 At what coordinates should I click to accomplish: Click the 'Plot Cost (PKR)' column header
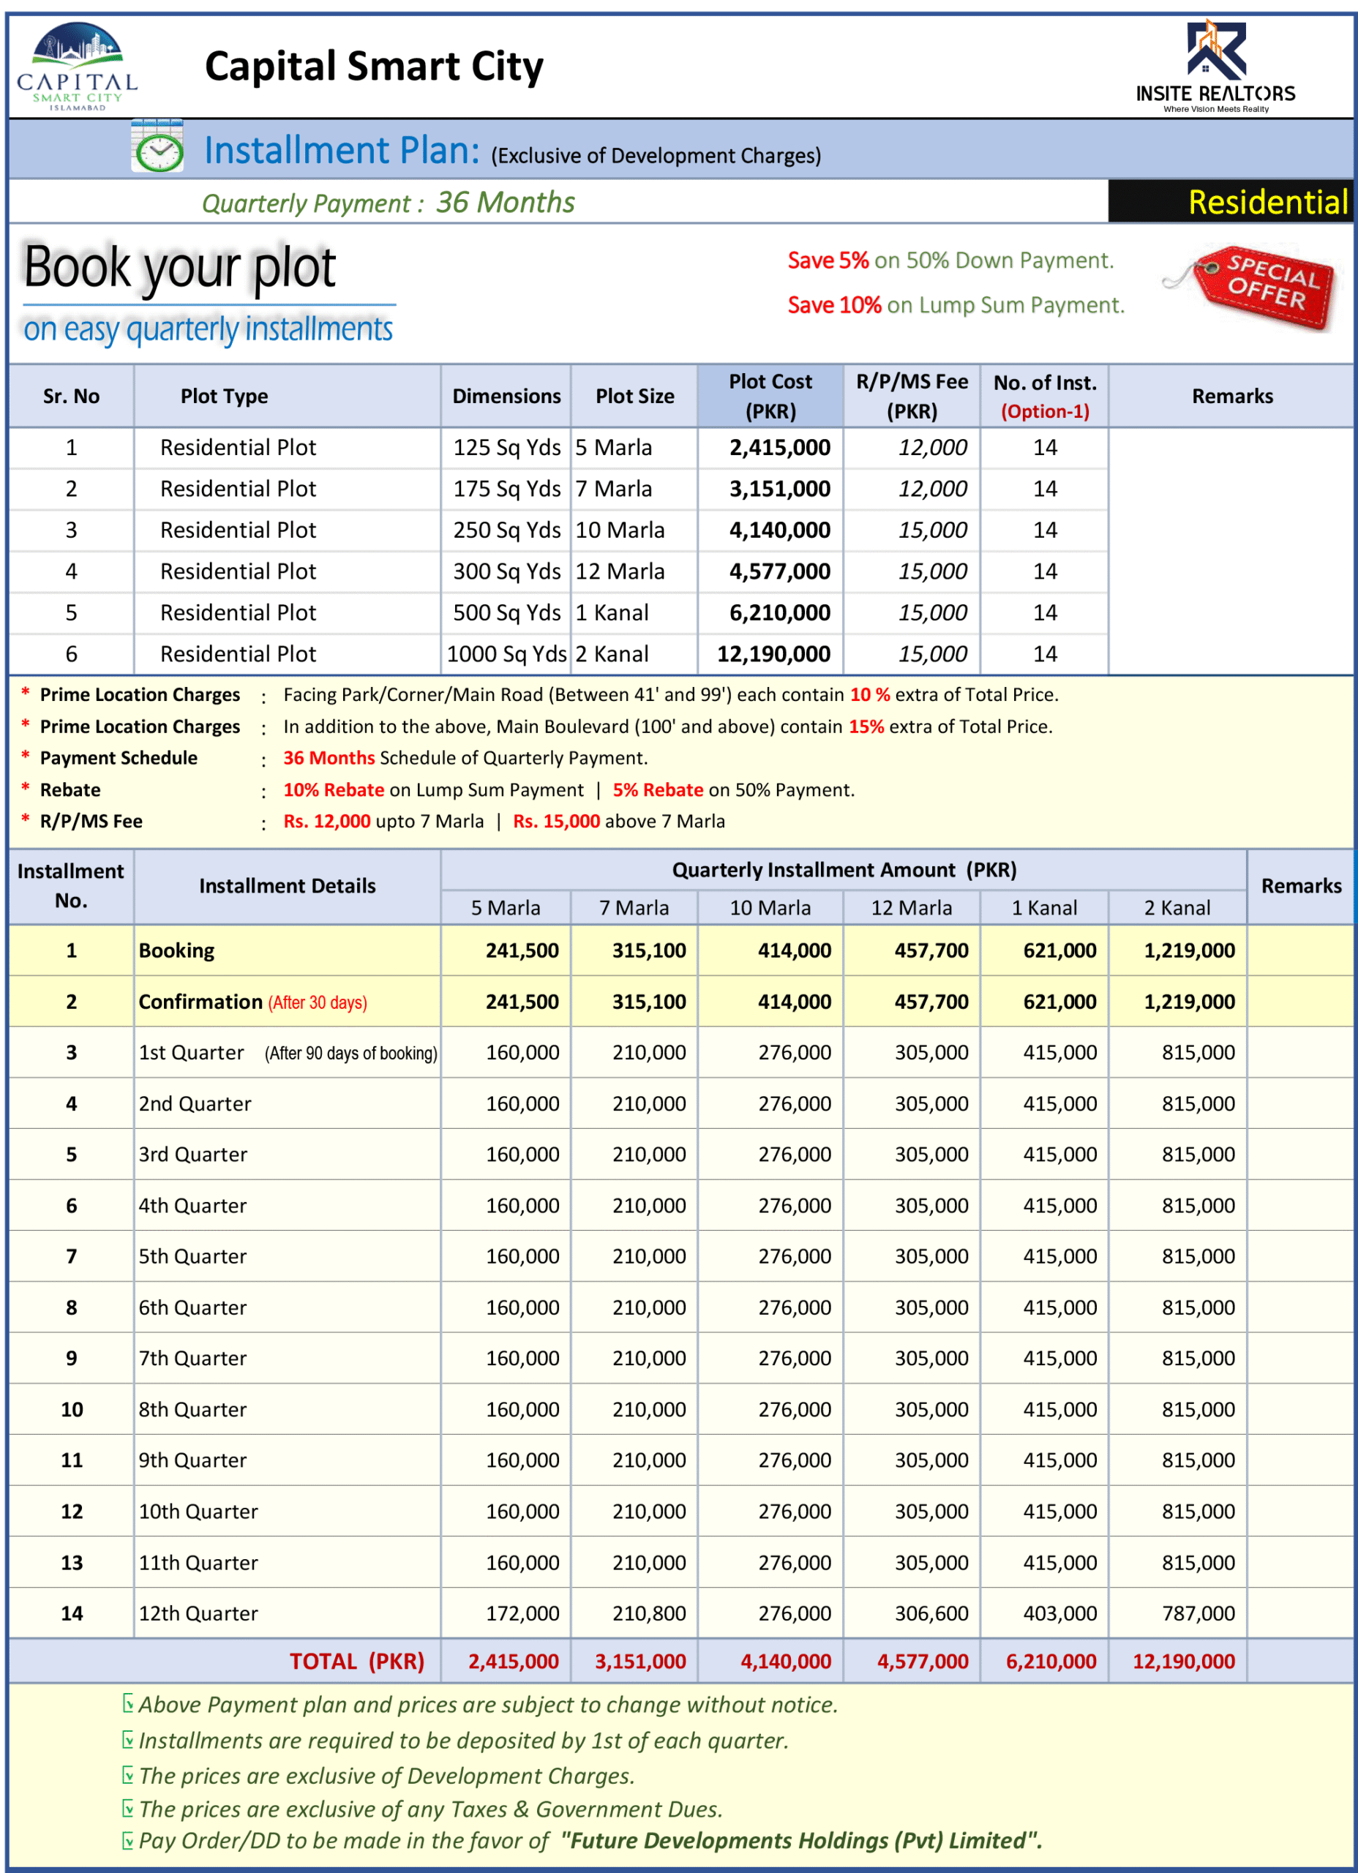[x=770, y=397]
